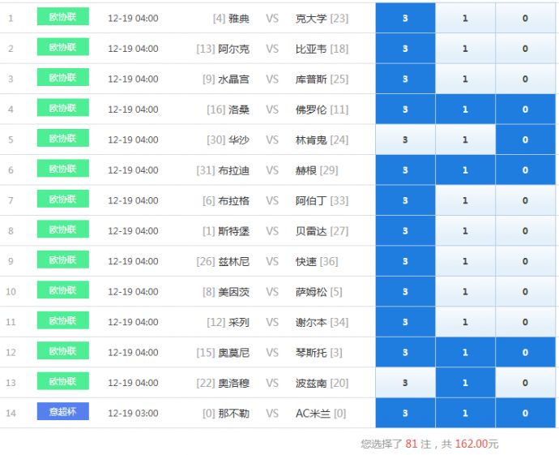Select the 0 (away win) option for 斯特堡 vs 贝雷达
This screenshot has width=559, height=455.
[x=525, y=231]
